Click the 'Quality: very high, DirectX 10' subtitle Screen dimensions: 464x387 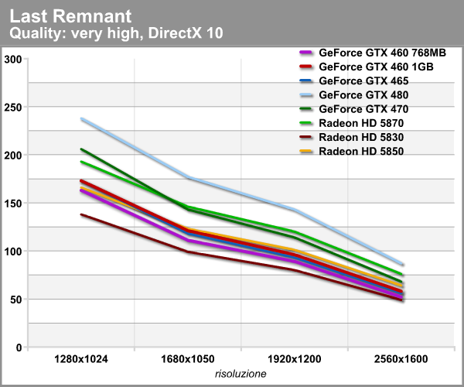point(116,33)
